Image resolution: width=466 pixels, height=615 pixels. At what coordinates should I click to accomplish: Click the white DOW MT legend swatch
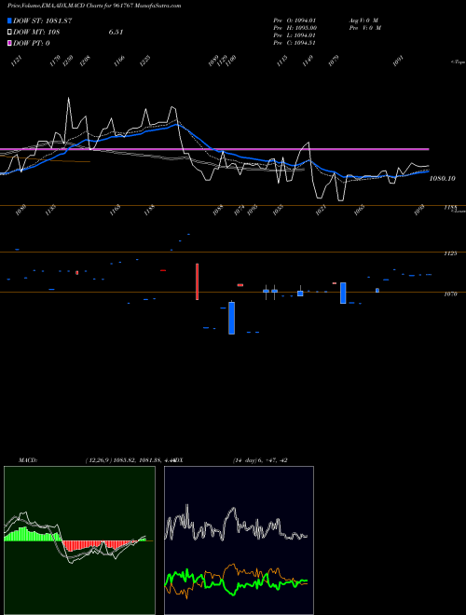(9, 33)
